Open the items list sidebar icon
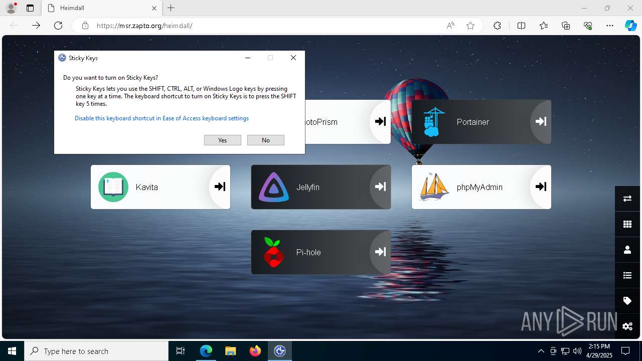Viewport: 642px width, 361px height. click(x=627, y=275)
